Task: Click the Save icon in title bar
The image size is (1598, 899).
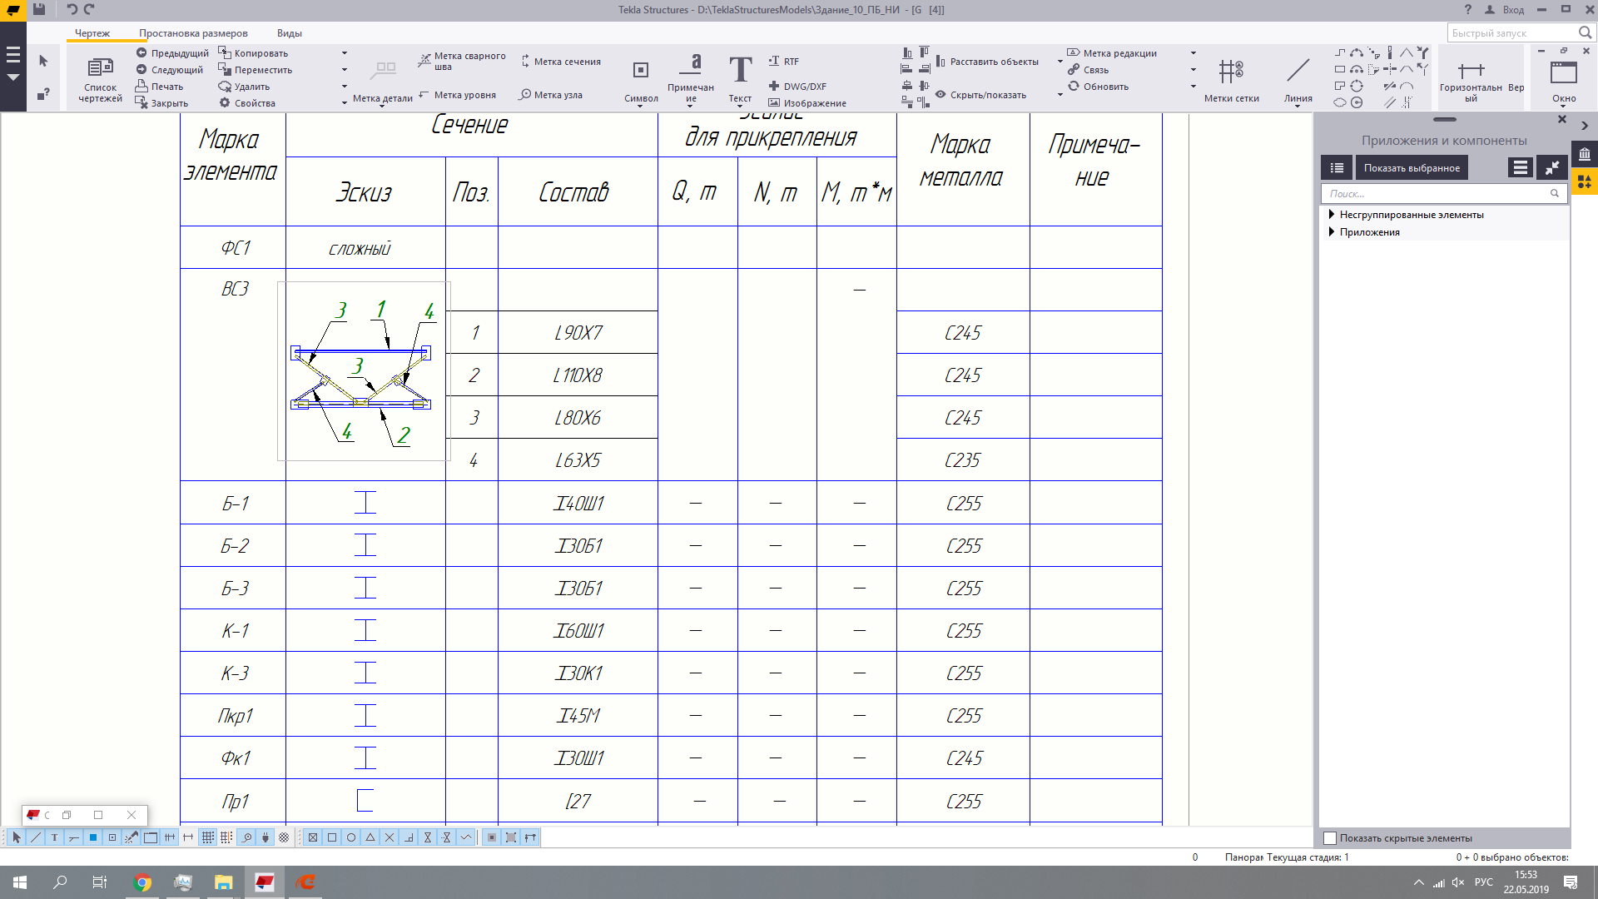Action: pyautogui.click(x=39, y=9)
